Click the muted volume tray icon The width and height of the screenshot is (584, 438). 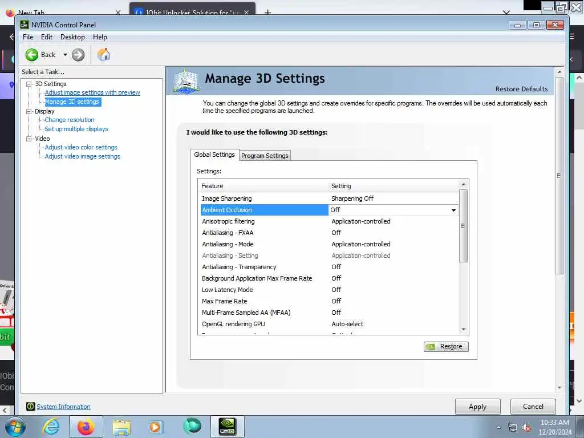pos(526,428)
